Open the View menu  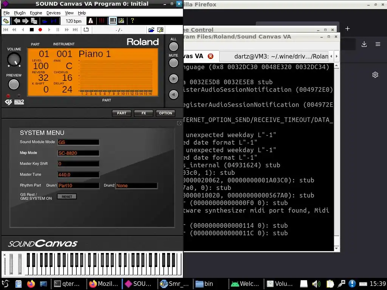69,13
